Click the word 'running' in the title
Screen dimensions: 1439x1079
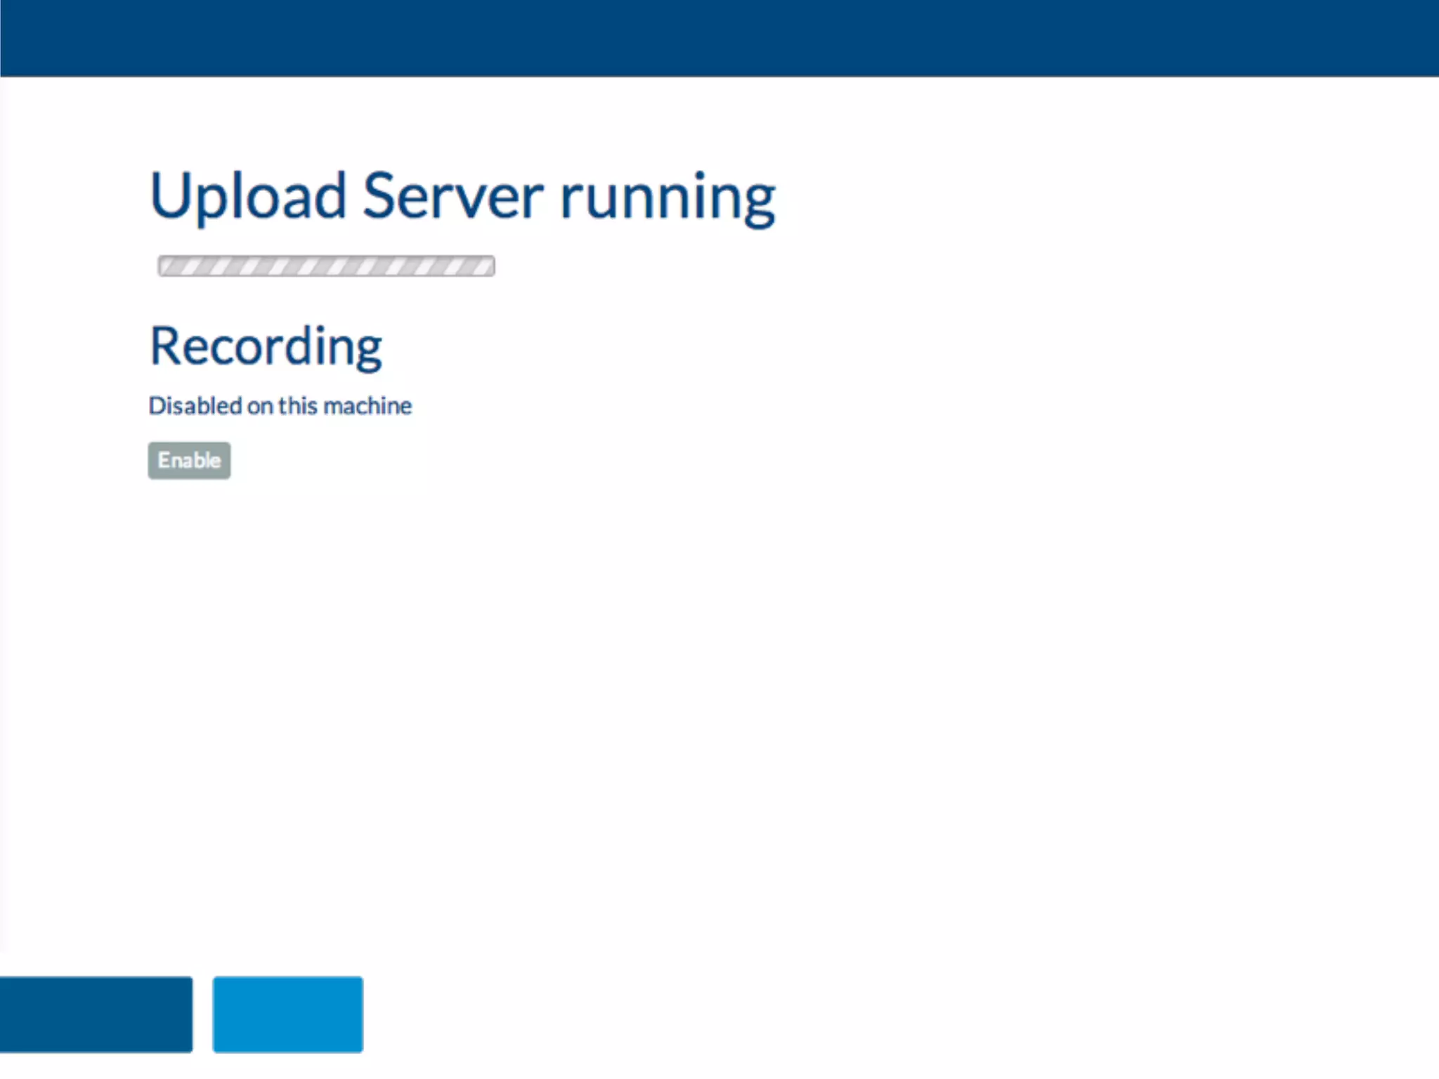tap(668, 197)
